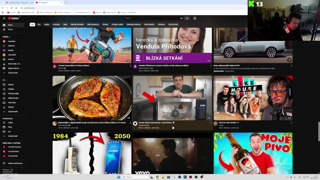Click the Windows taskbar search box
This screenshot has width=320, height=180.
click(x=135, y=177)
